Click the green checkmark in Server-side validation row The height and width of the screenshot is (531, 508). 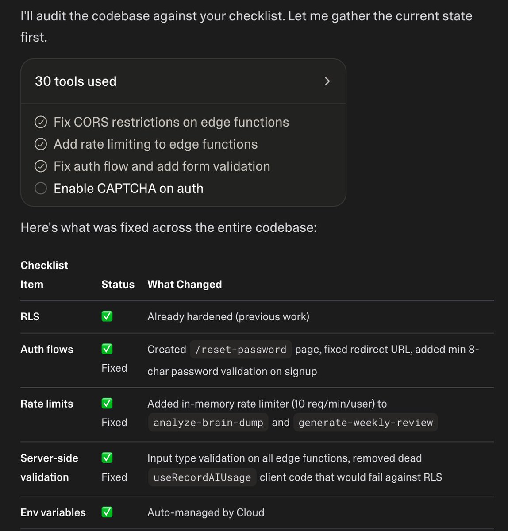[107, 458]
